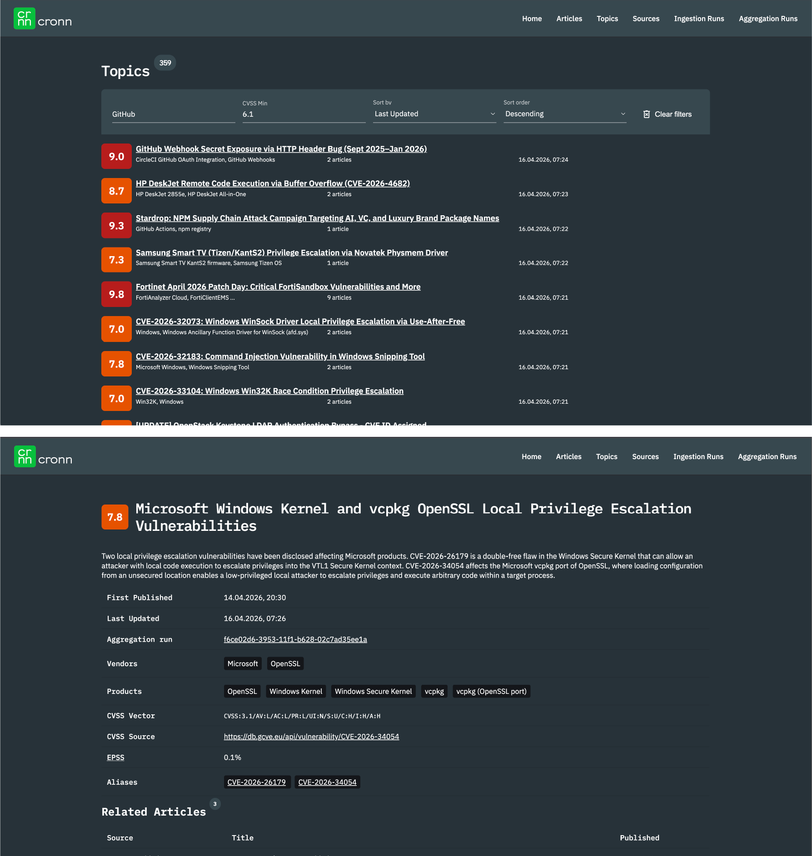The width and height of the screenshot is (812, 856).
Task: Click the Windows Kernel product tag
Action: (x=296, y=691)
